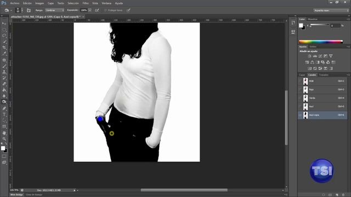The height and width of the screenshot is (197, 351).
Task: Open the Exposición percentage dropdown arrow
Action: point(90,10)
